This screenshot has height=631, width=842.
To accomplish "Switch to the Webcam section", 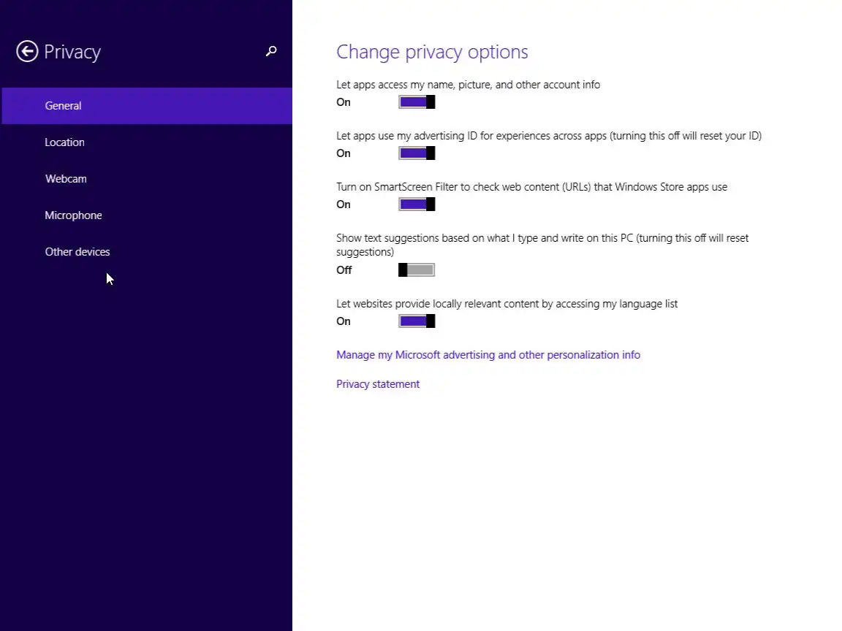I will 66,179.
